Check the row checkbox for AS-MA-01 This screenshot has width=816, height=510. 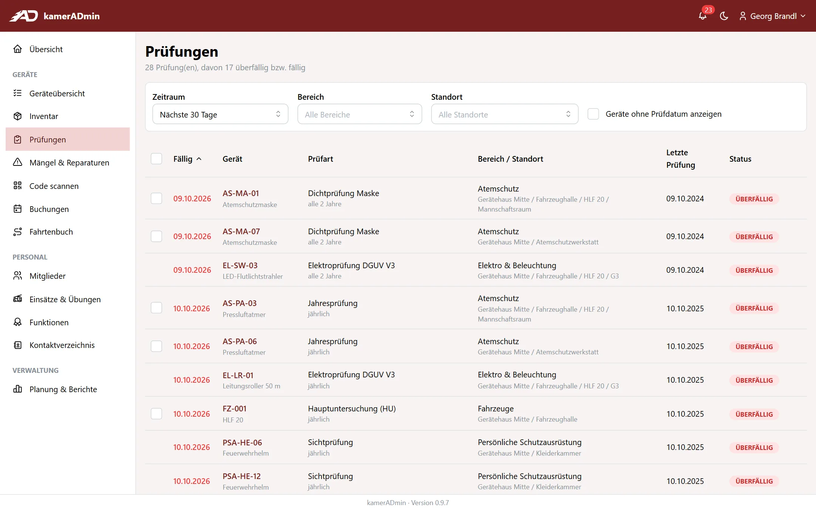pyautogui.click(x=156, y=198)
